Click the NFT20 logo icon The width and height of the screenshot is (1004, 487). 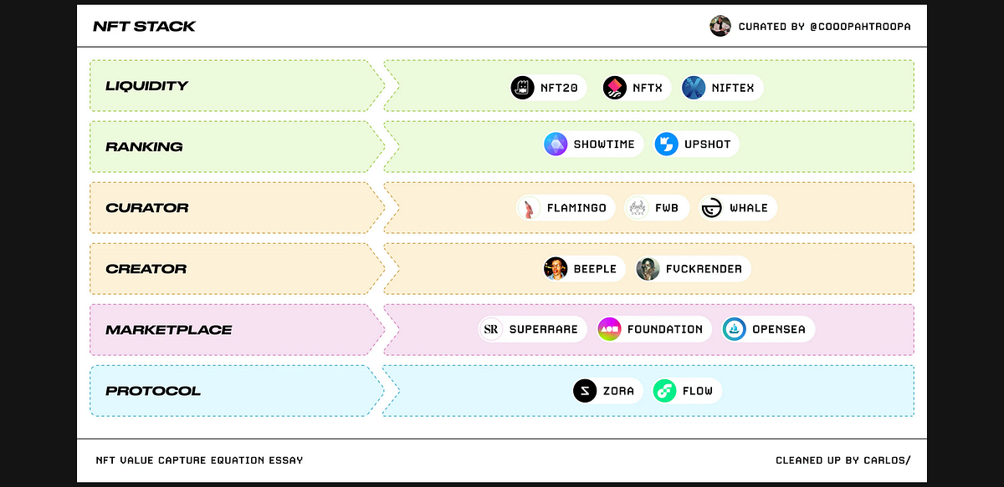point(522,87)
